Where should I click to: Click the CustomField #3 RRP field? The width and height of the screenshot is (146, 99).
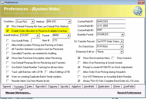point(111,30)
